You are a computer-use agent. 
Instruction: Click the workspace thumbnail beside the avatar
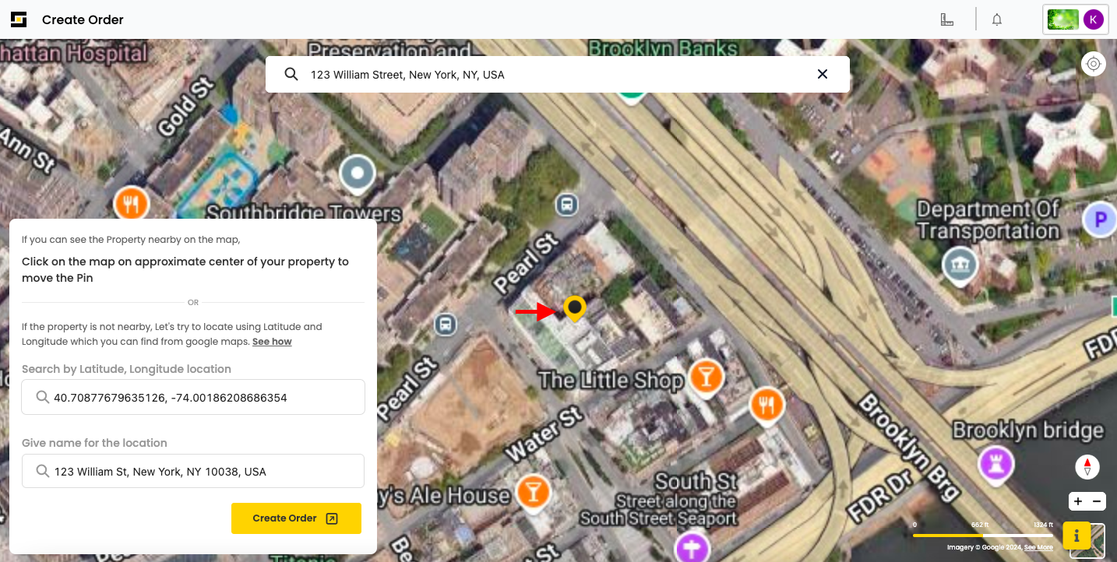(1063, 19)
